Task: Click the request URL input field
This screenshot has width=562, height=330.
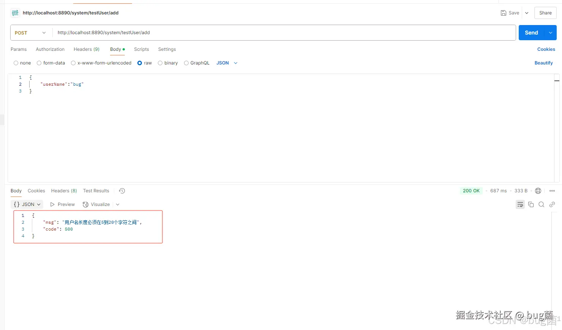Action: tap(284, 33)
